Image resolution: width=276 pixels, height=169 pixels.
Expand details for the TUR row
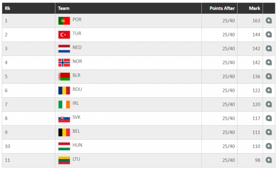click(x=268, y=34)
